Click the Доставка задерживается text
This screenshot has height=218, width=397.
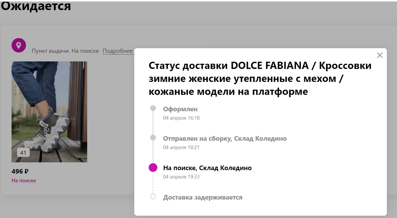(x=203, y=197)
